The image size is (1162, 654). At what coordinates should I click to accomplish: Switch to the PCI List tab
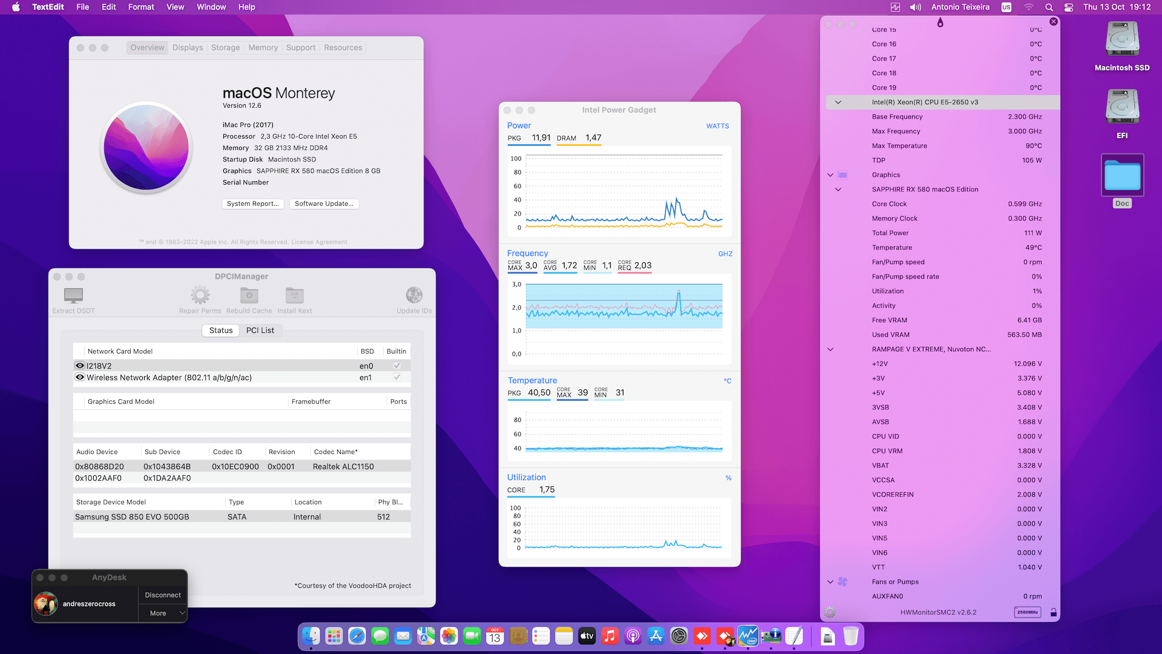(x=261, y=330)
